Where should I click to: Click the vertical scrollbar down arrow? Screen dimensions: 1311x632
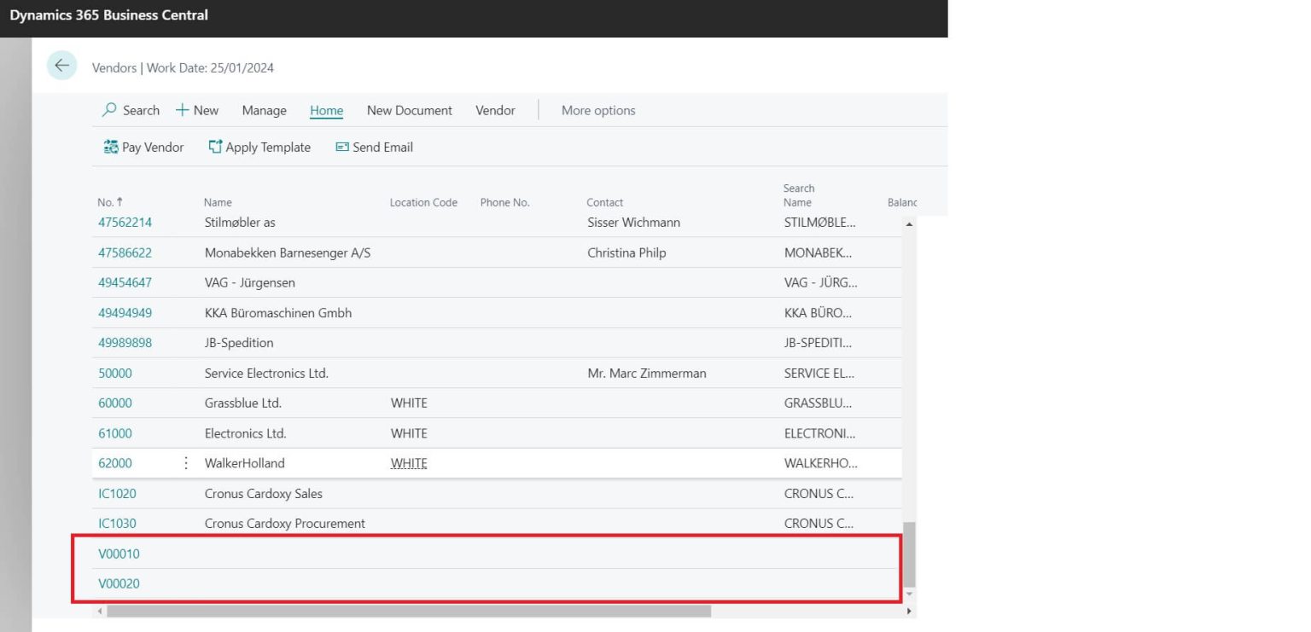coord(910,596)
